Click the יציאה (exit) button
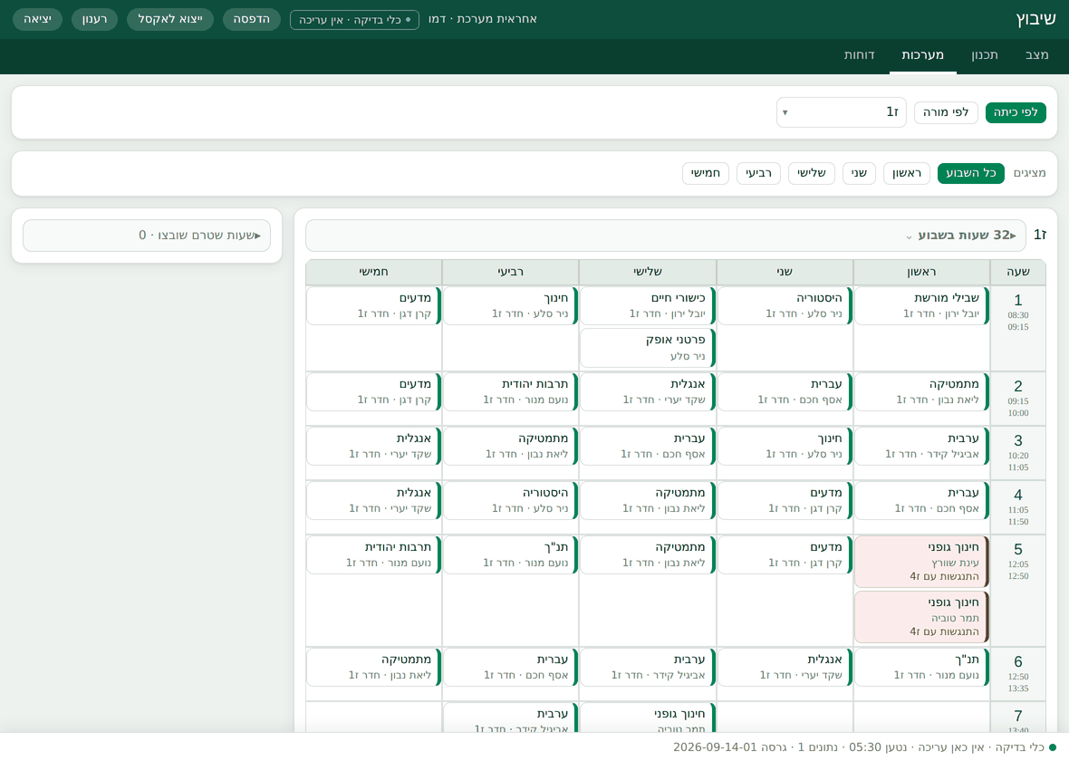The image size is (1069, 761). coord(37,19)
